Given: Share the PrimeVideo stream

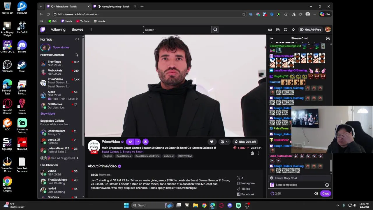Looking at the screenshot, I should click(x=252, y=153).
